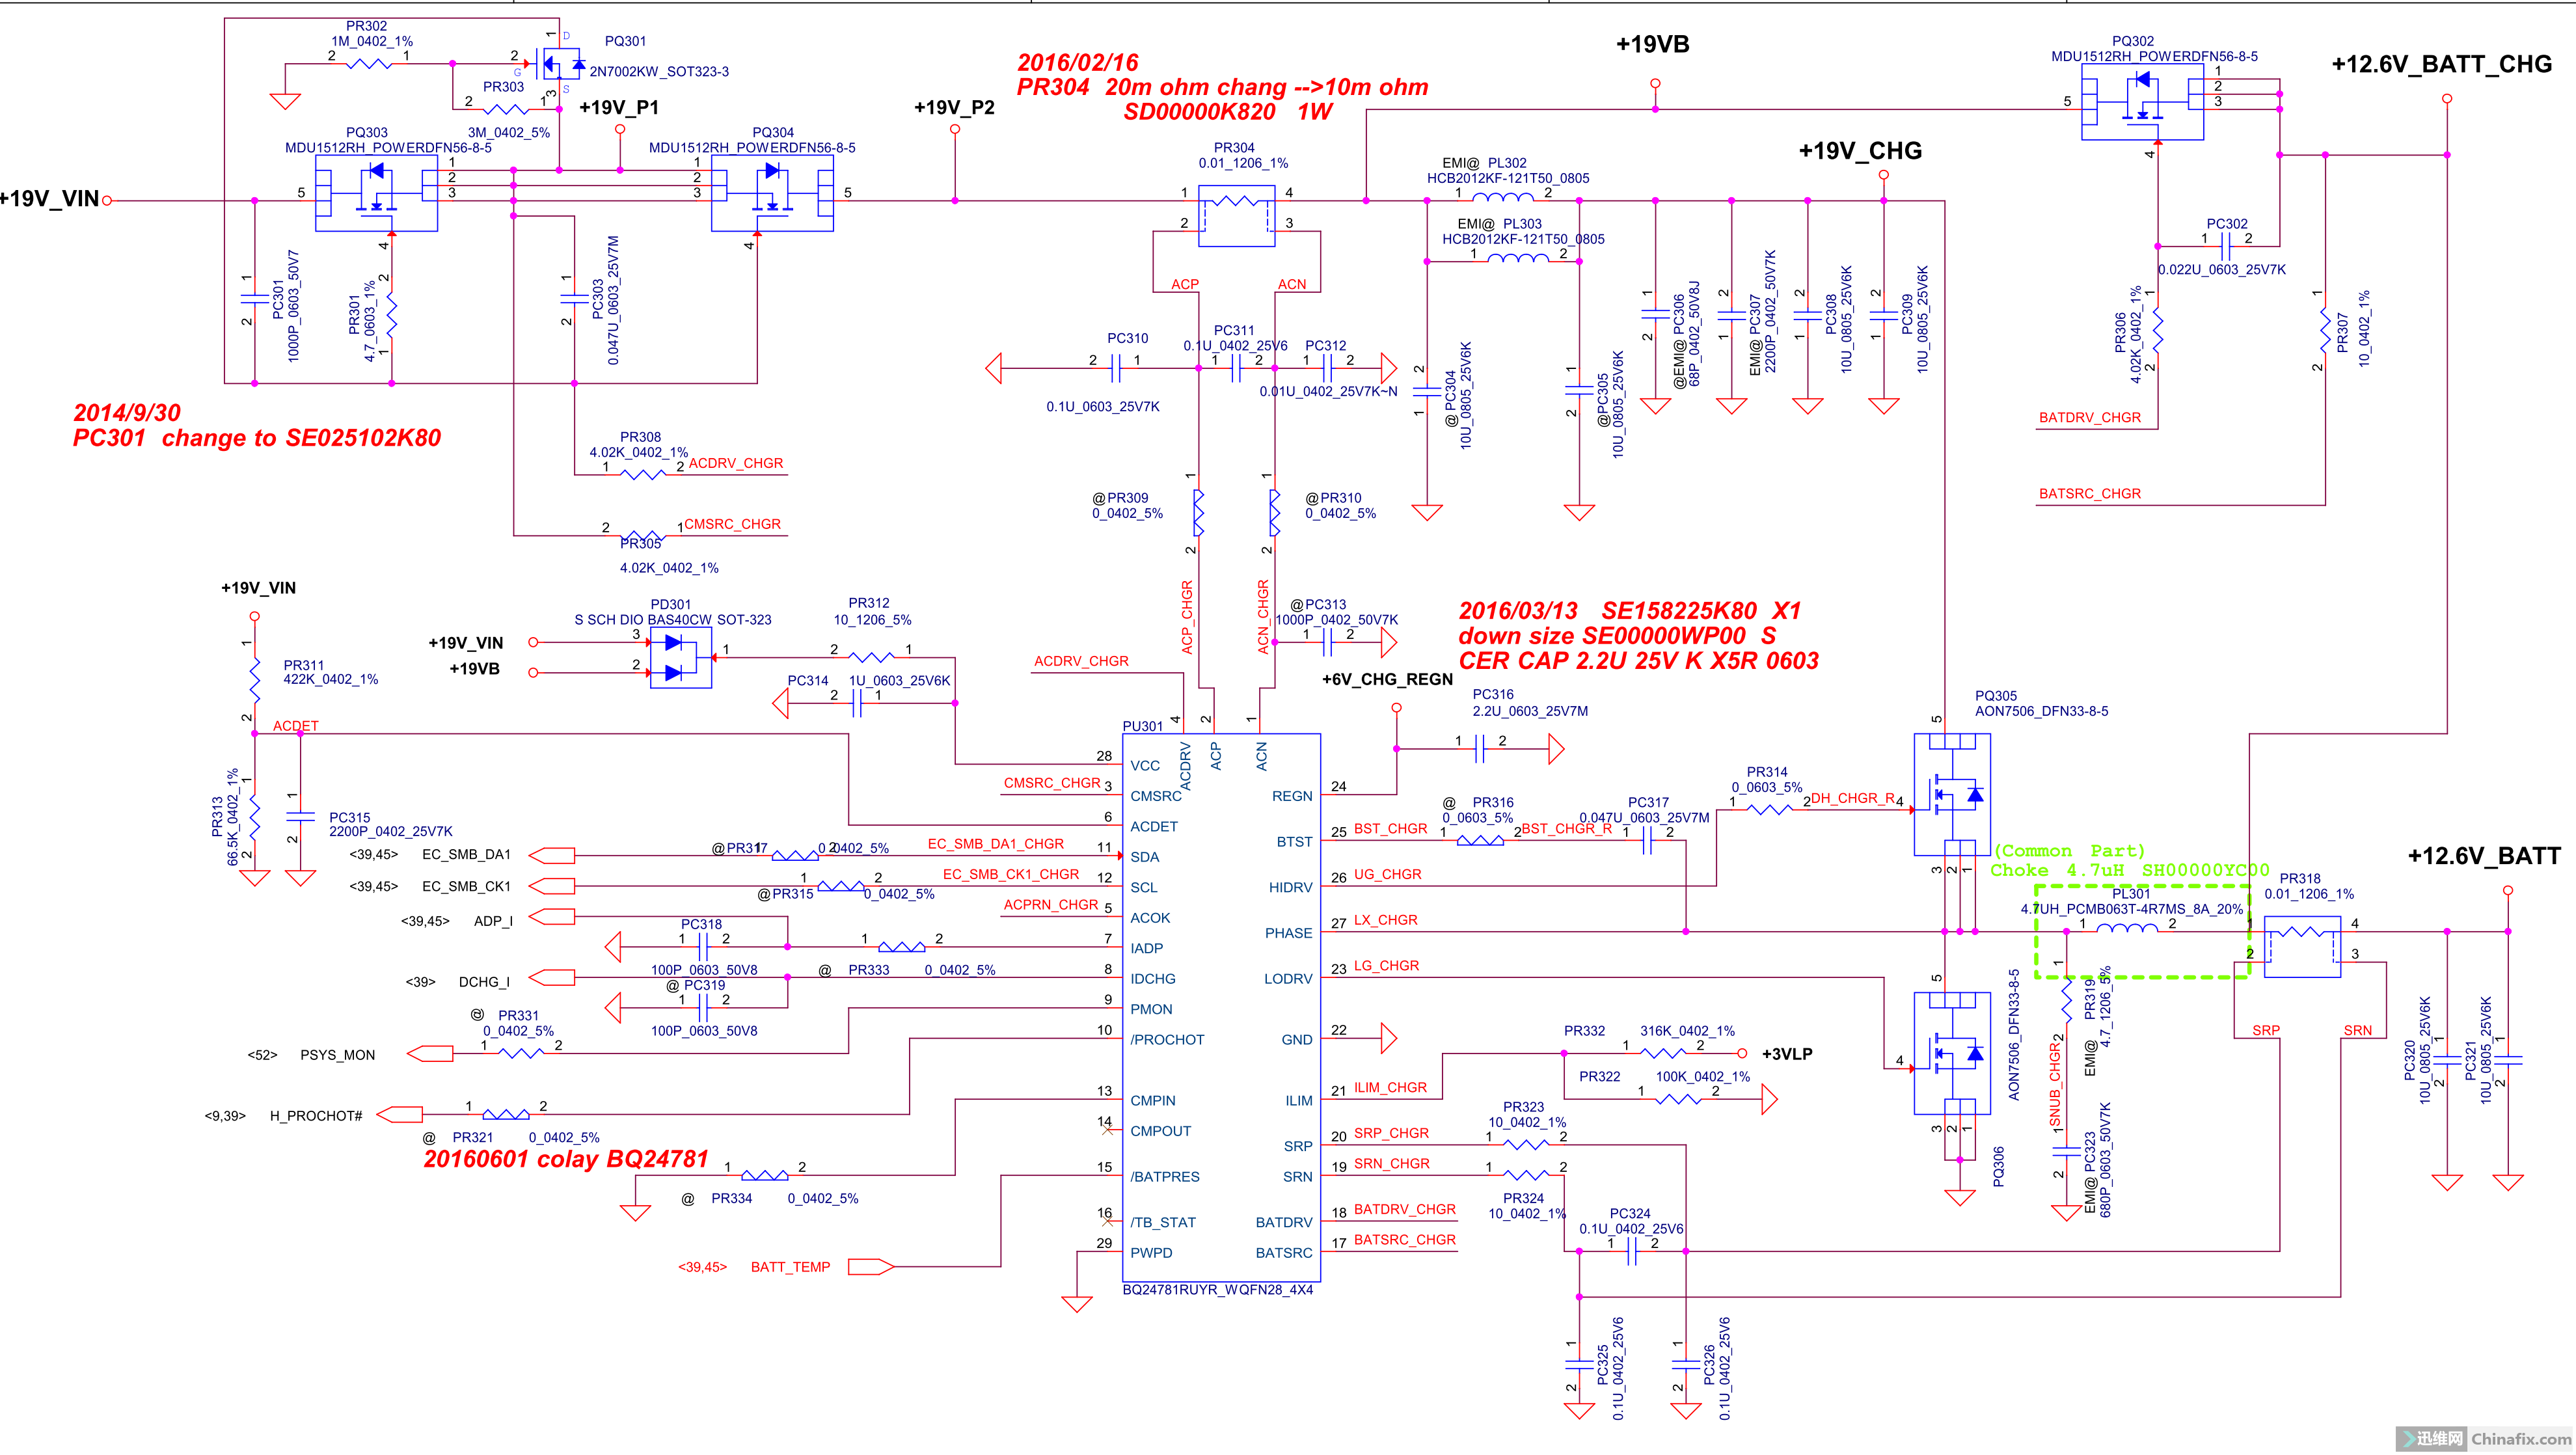
Task: Select the red note dated 2016/03/13
Action: click(1638, 635)
